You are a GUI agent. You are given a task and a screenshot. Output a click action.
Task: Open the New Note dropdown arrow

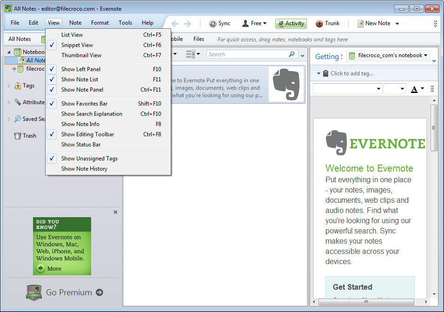pos(398,24)
